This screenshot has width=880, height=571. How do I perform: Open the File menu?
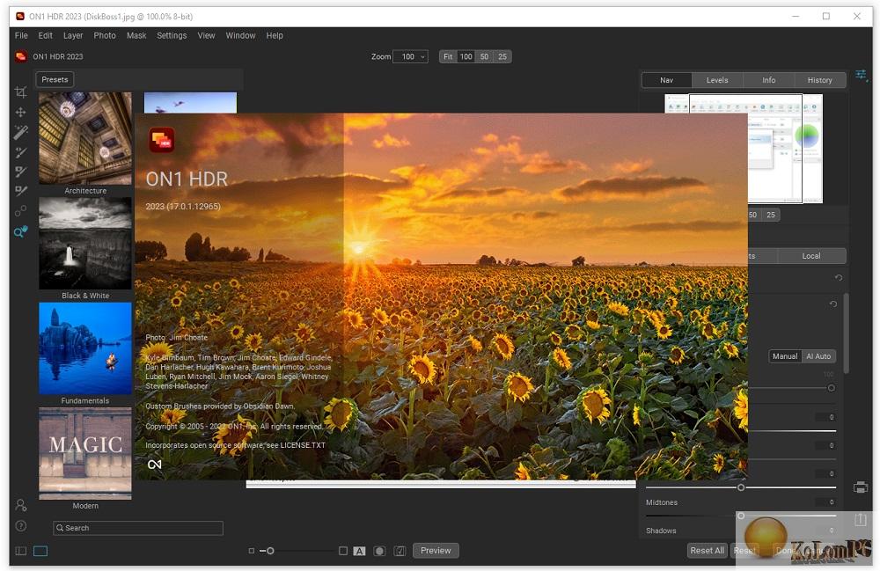21,35
